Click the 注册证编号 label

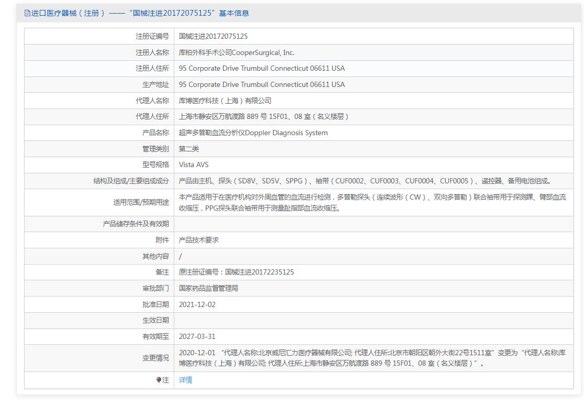[x=152, y=36]
